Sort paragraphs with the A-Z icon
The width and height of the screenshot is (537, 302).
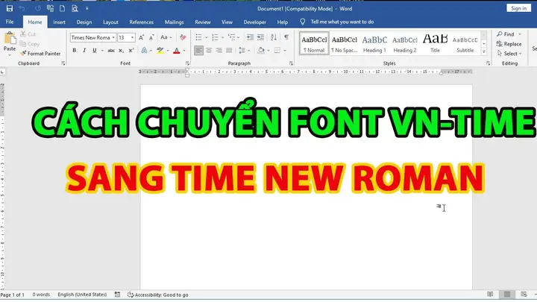[273, 37]
